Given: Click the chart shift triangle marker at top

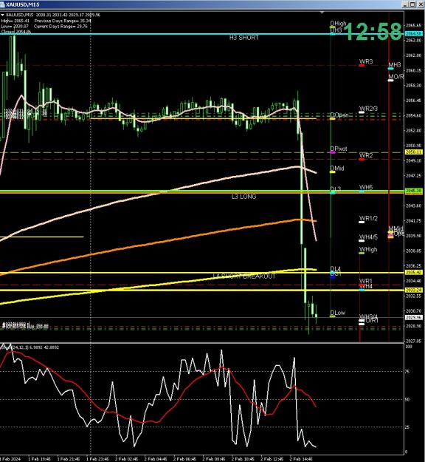Looking at the screenshot, I should [x=322, y=13].
